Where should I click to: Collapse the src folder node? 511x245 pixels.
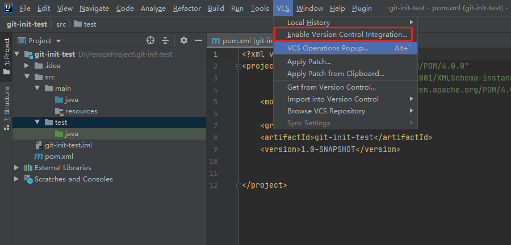tap(27, 77)
